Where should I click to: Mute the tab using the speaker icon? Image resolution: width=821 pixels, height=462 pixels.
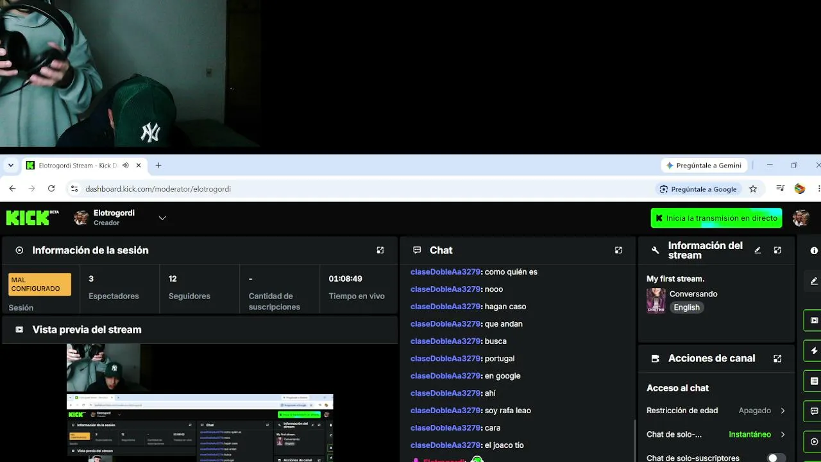pos(126,166)
